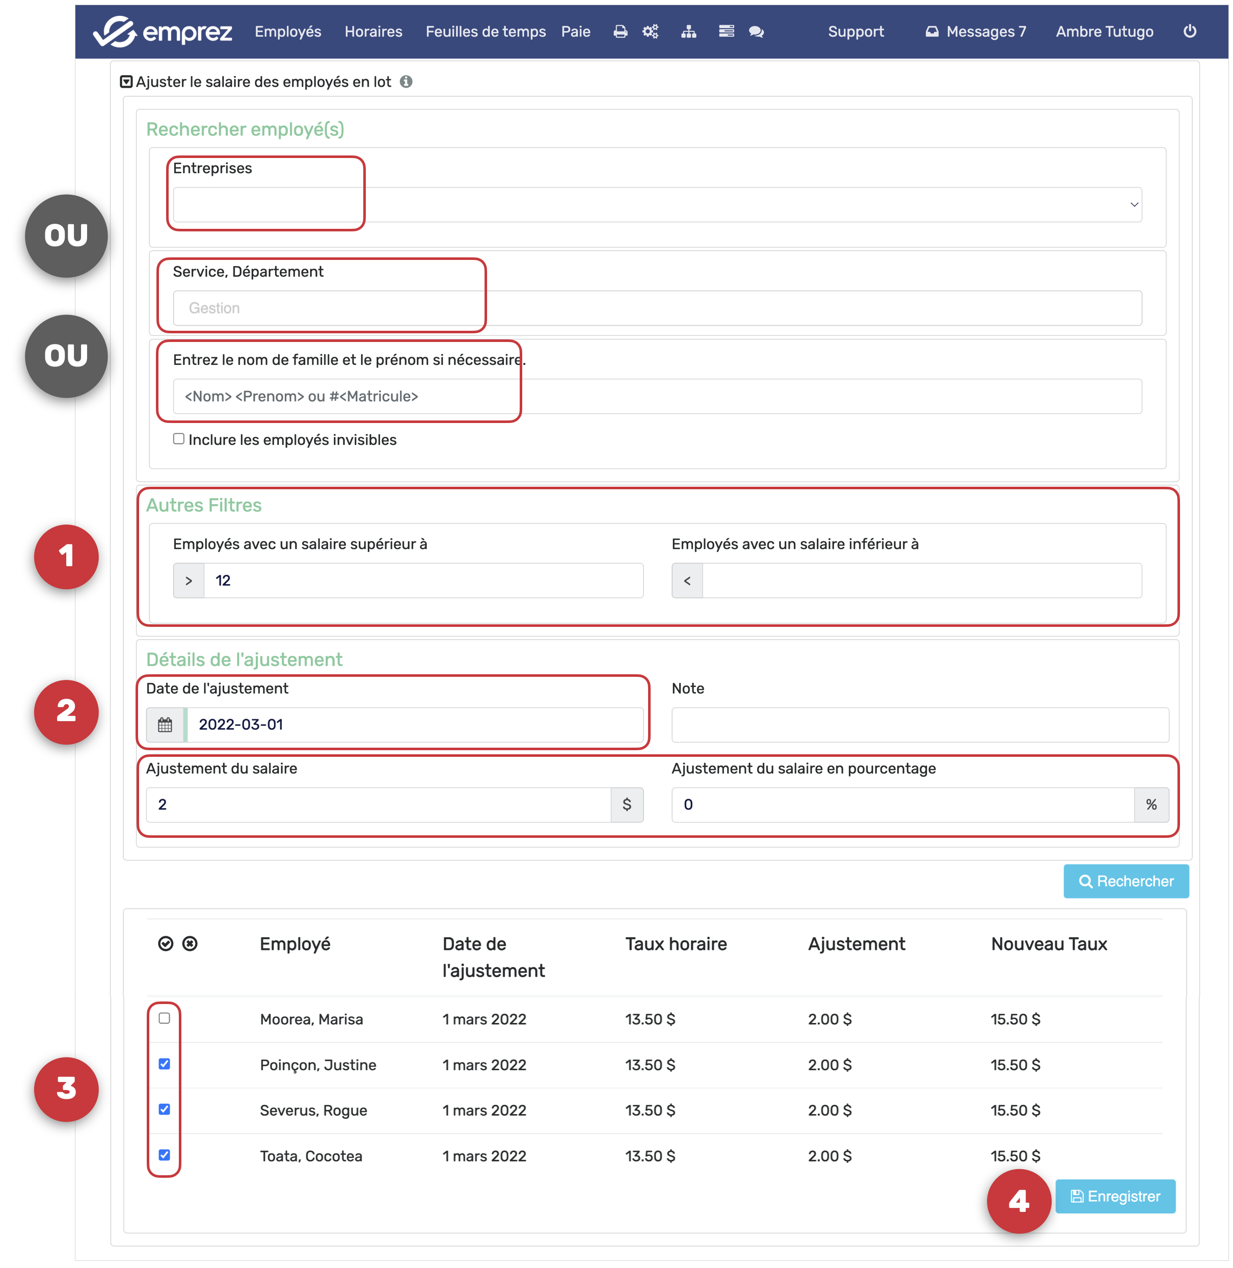
Task: Enable Inclure les employés invisibles
Action: (x=179, y=439)
